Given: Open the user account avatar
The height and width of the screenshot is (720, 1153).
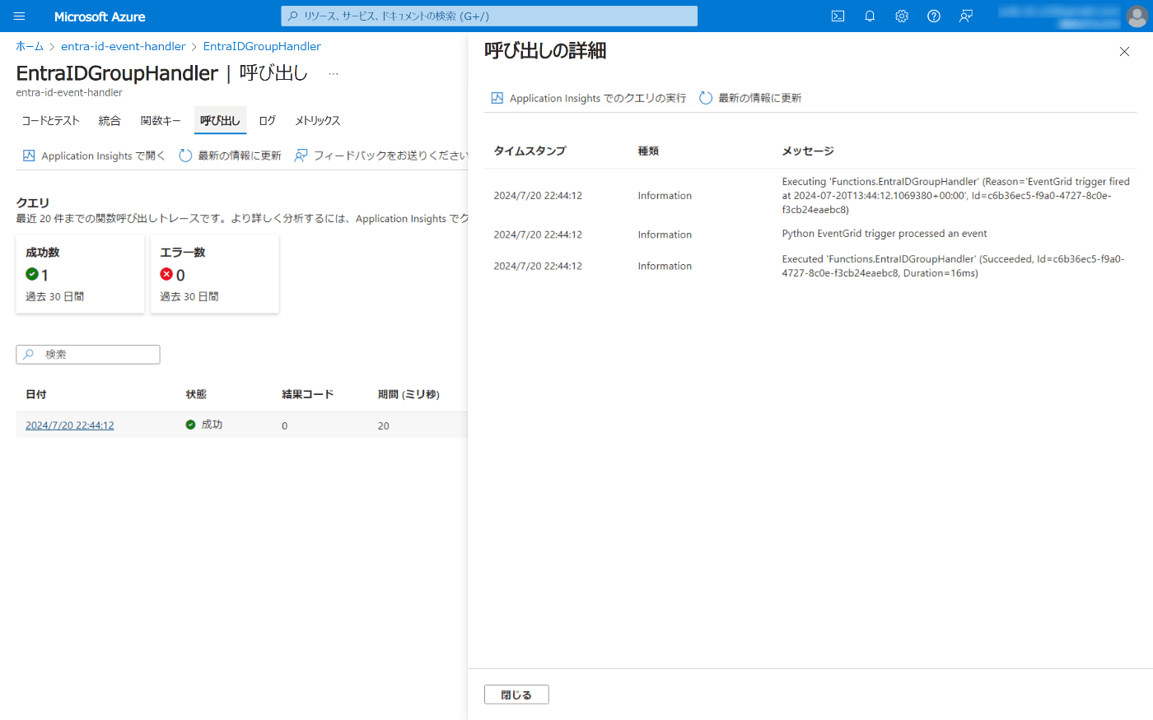Looking at the screenshot, I should coord(1137,16).
